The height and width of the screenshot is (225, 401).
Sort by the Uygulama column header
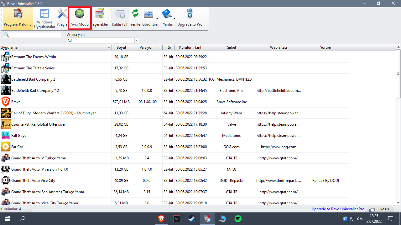tap(56, 47)
